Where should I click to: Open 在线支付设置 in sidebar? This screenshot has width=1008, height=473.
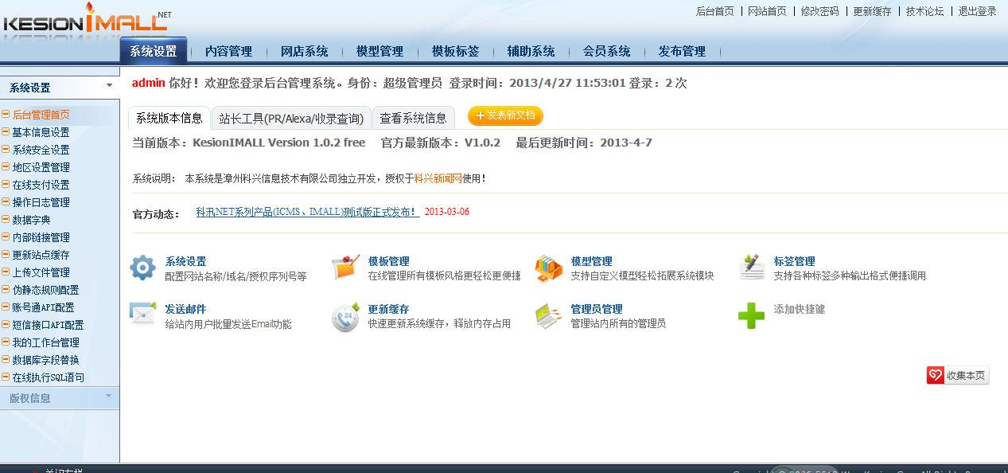(41, 185)
